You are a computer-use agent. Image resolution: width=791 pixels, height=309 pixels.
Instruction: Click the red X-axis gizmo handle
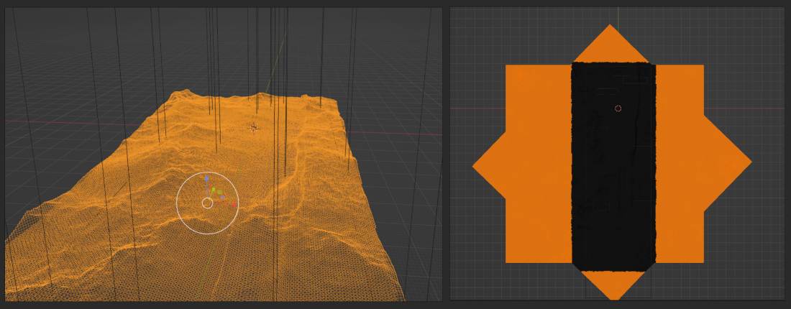click(x=234, y=204)
